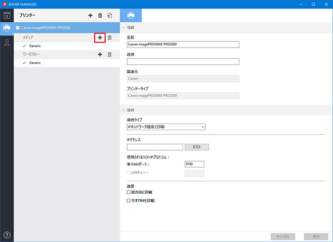Click the 保存 button

[x=316, y=236]
